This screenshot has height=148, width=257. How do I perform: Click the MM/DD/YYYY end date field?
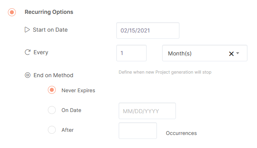click(147, 111)
